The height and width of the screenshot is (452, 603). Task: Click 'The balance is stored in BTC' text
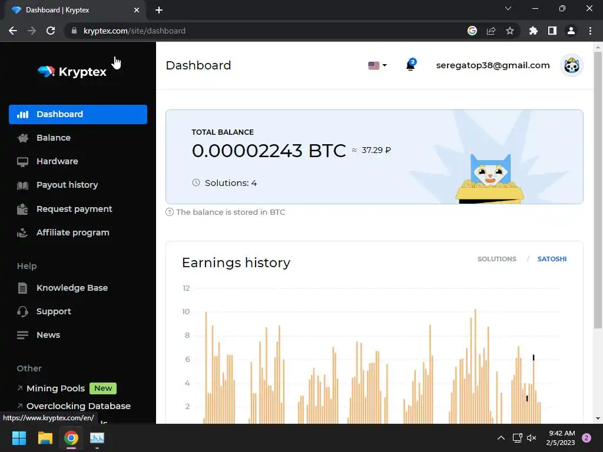[x=231, y=212]
